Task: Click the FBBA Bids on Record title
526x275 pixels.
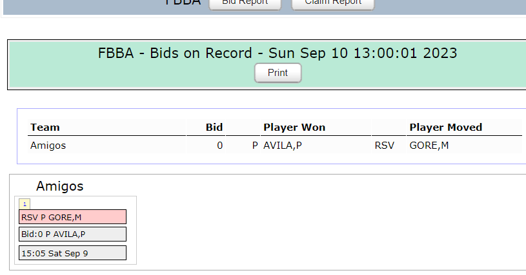Action: 278,53
